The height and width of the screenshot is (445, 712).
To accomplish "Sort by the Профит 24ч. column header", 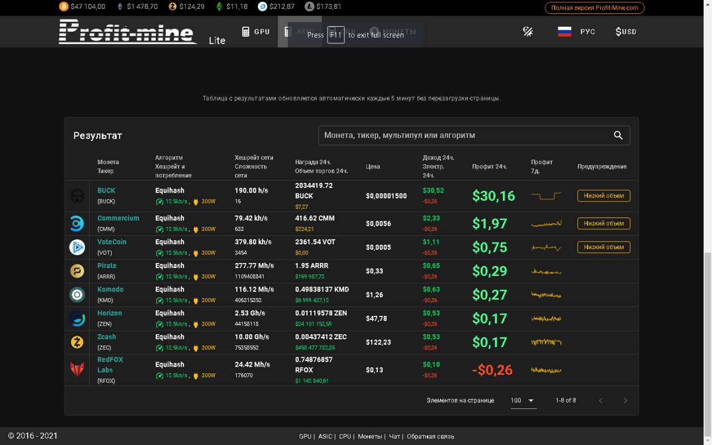I will click(x=489, y=166).
